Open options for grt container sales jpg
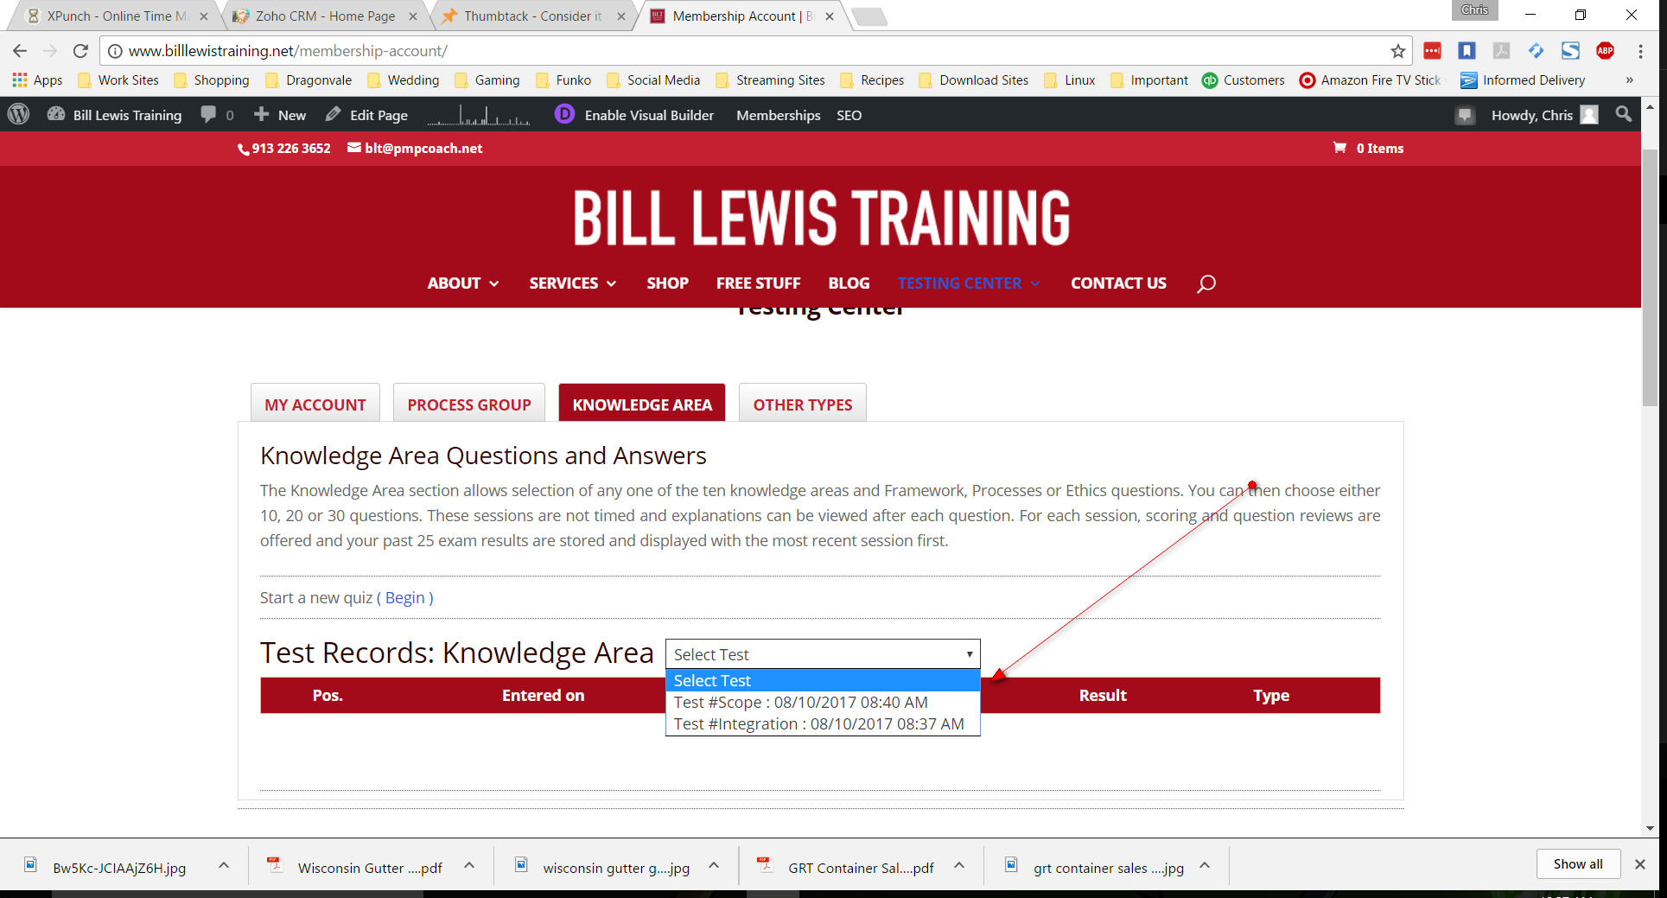Image resolution: width=1667 pixels, height=898 pixels. 1205,865
